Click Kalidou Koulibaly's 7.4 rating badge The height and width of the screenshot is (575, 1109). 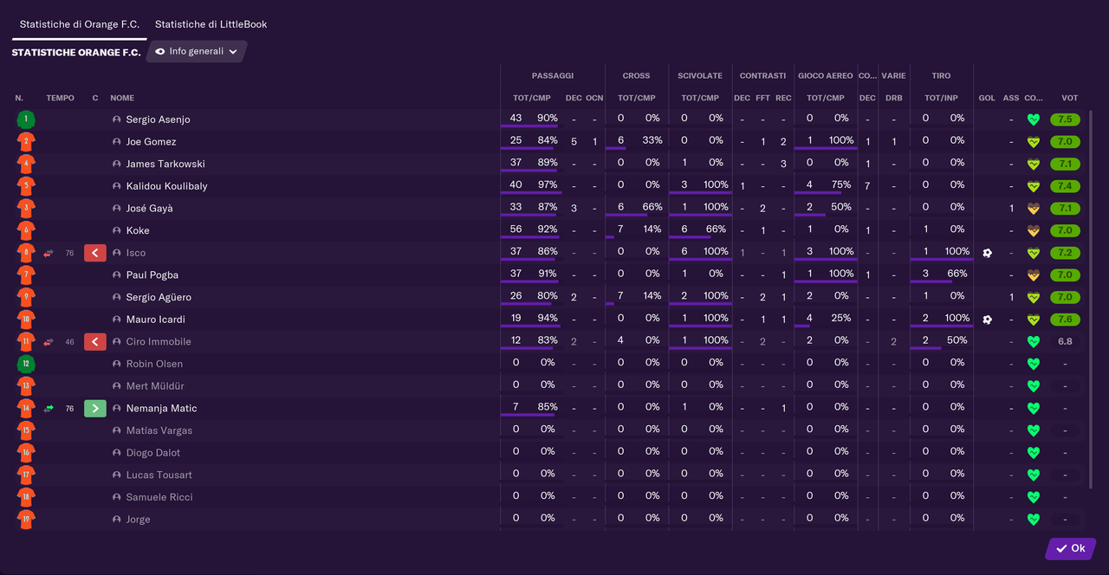point(1065,186)
